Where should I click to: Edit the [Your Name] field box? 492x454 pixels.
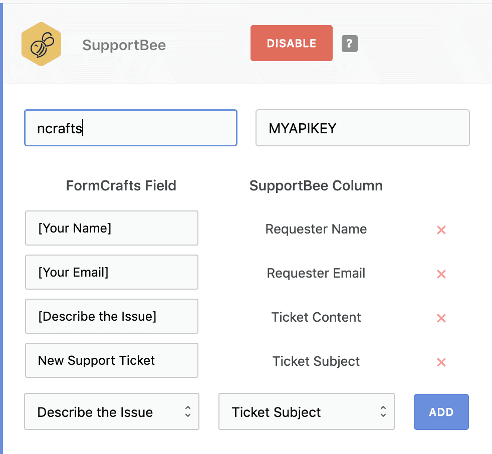click(112, 228)
